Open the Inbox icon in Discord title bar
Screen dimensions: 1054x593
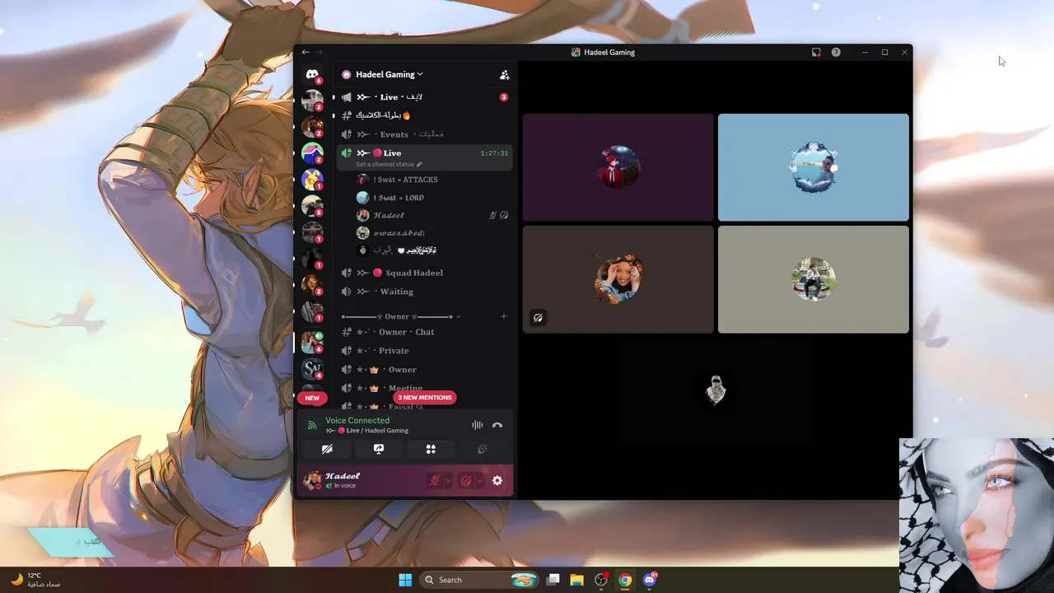[x=816, y=52]
